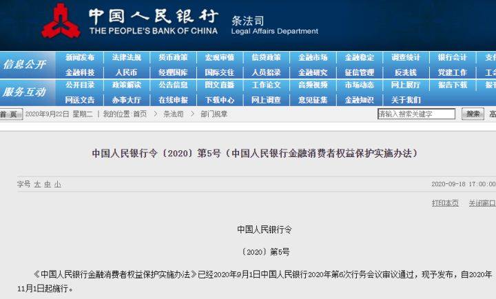This screenshot has height=299, width=496.
Task: Go to 市场动态
Action: (x=360, y=85)
